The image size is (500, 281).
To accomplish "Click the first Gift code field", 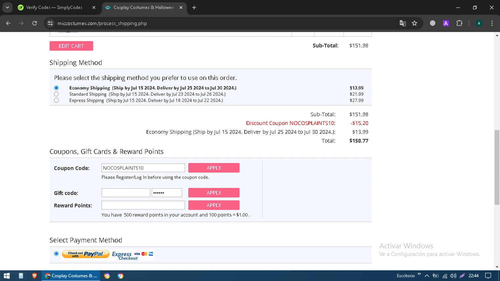I will [126, 193].
